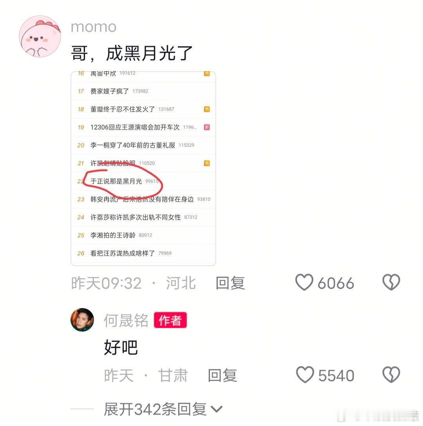
Task: Tap comment text 哥，成黑月光了
Action: pyautogui.click(x=132, y=53)
